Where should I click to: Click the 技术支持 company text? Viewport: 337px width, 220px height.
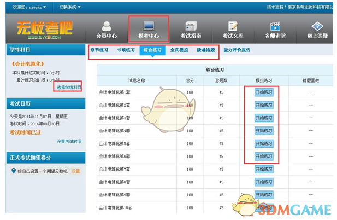(300, 7)
